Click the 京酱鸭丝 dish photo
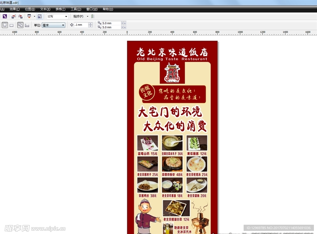The height and width of the screenshot is (234, 317). tap(148, 185)
